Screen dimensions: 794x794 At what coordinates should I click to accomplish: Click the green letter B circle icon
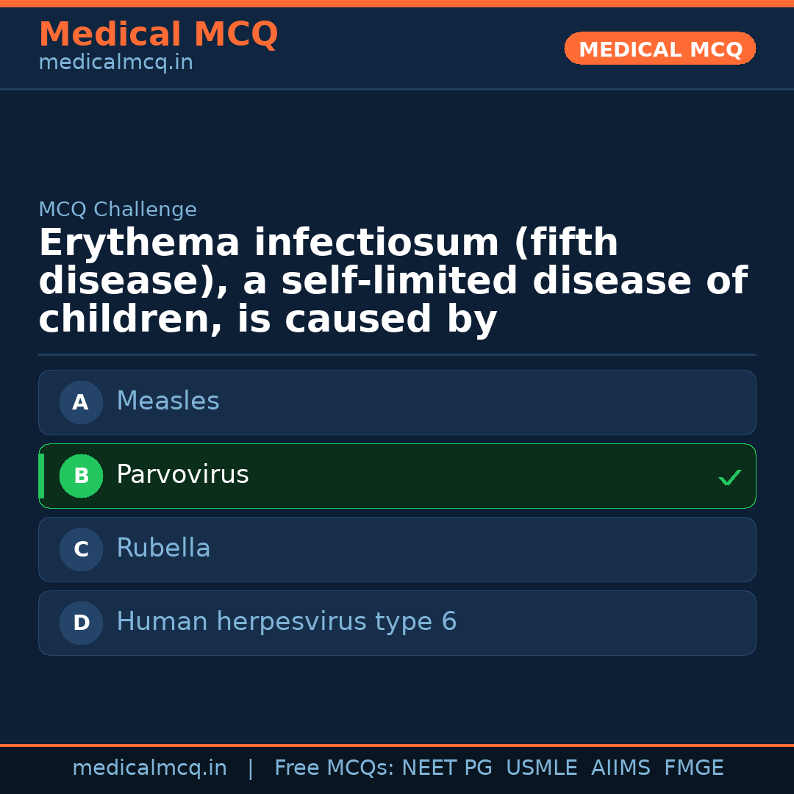coord(81,476)
